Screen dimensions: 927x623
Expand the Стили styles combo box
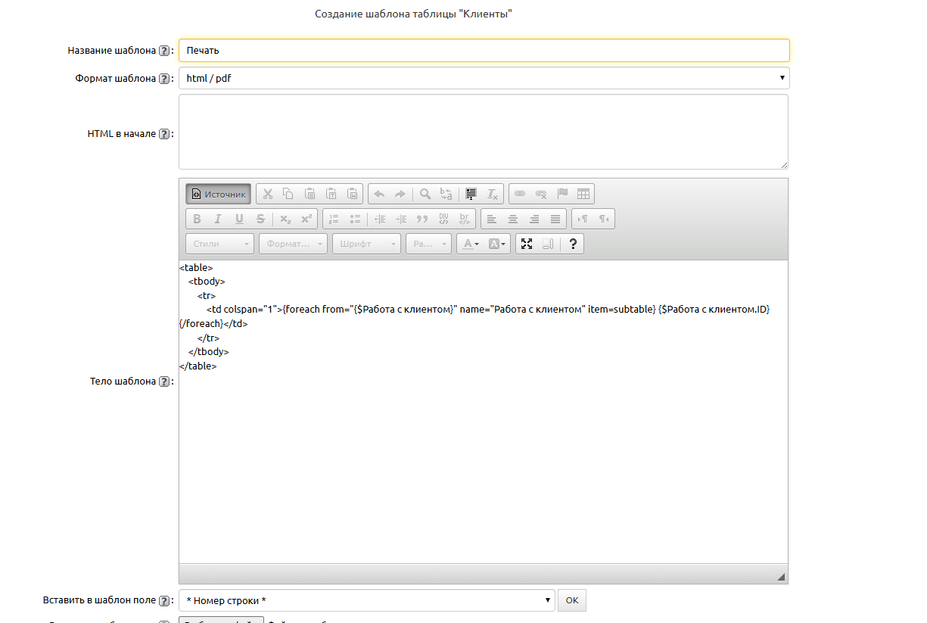(x=219, y=244)
